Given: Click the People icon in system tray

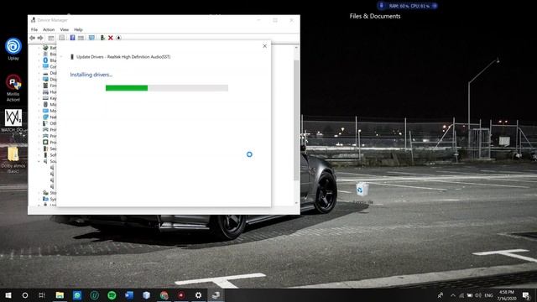Looking at the screenshot, I should (x=441, y=295).
